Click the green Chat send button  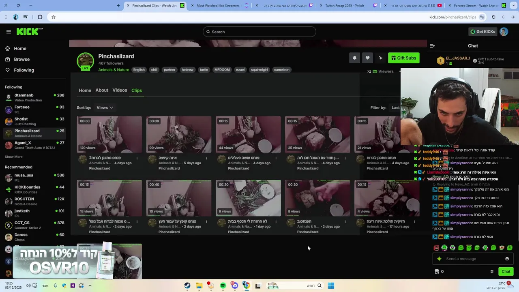click(506, 272)
